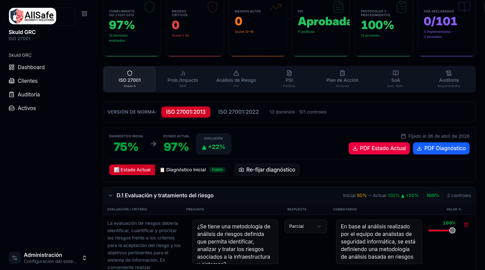Image resolution: width=485 pixels, height=270 pixels.
Task: Select the ISO 27001 Anexo A tab
Action: [x=130, y=79]
